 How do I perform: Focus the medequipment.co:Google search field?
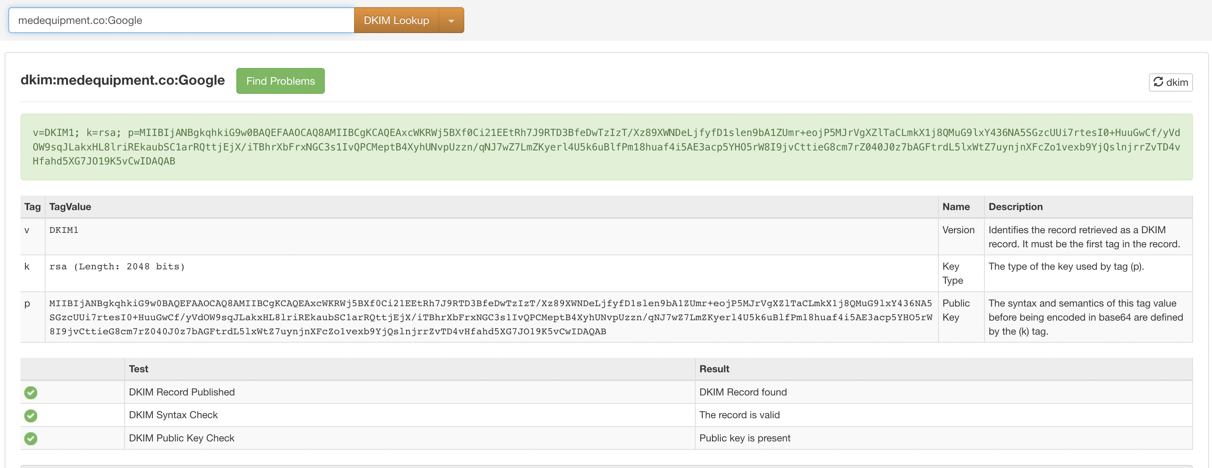[181, 20]
